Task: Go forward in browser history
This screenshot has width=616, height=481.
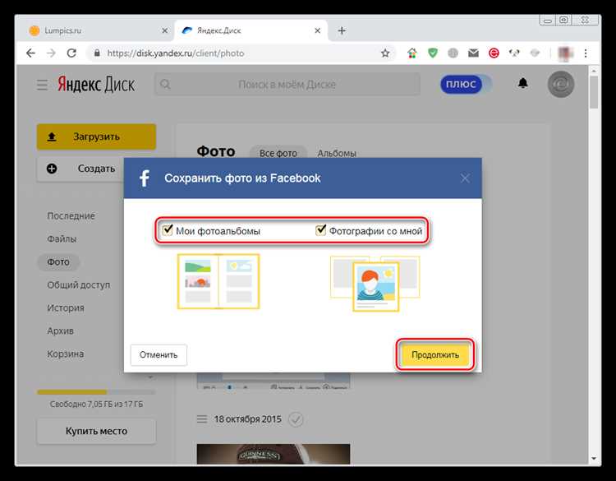Action: 51,53
